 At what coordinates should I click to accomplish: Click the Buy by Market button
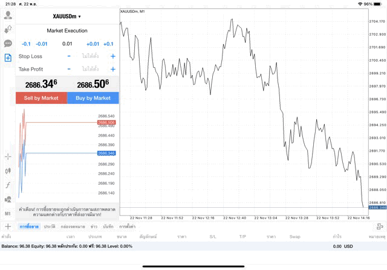93,98
